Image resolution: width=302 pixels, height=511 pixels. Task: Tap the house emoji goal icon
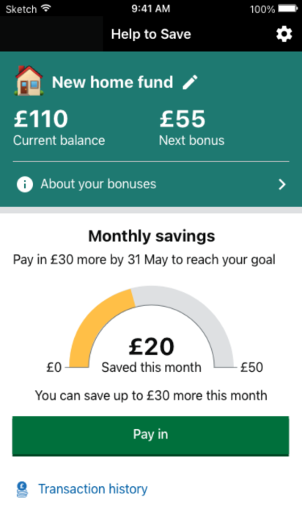tap(29, 81)
